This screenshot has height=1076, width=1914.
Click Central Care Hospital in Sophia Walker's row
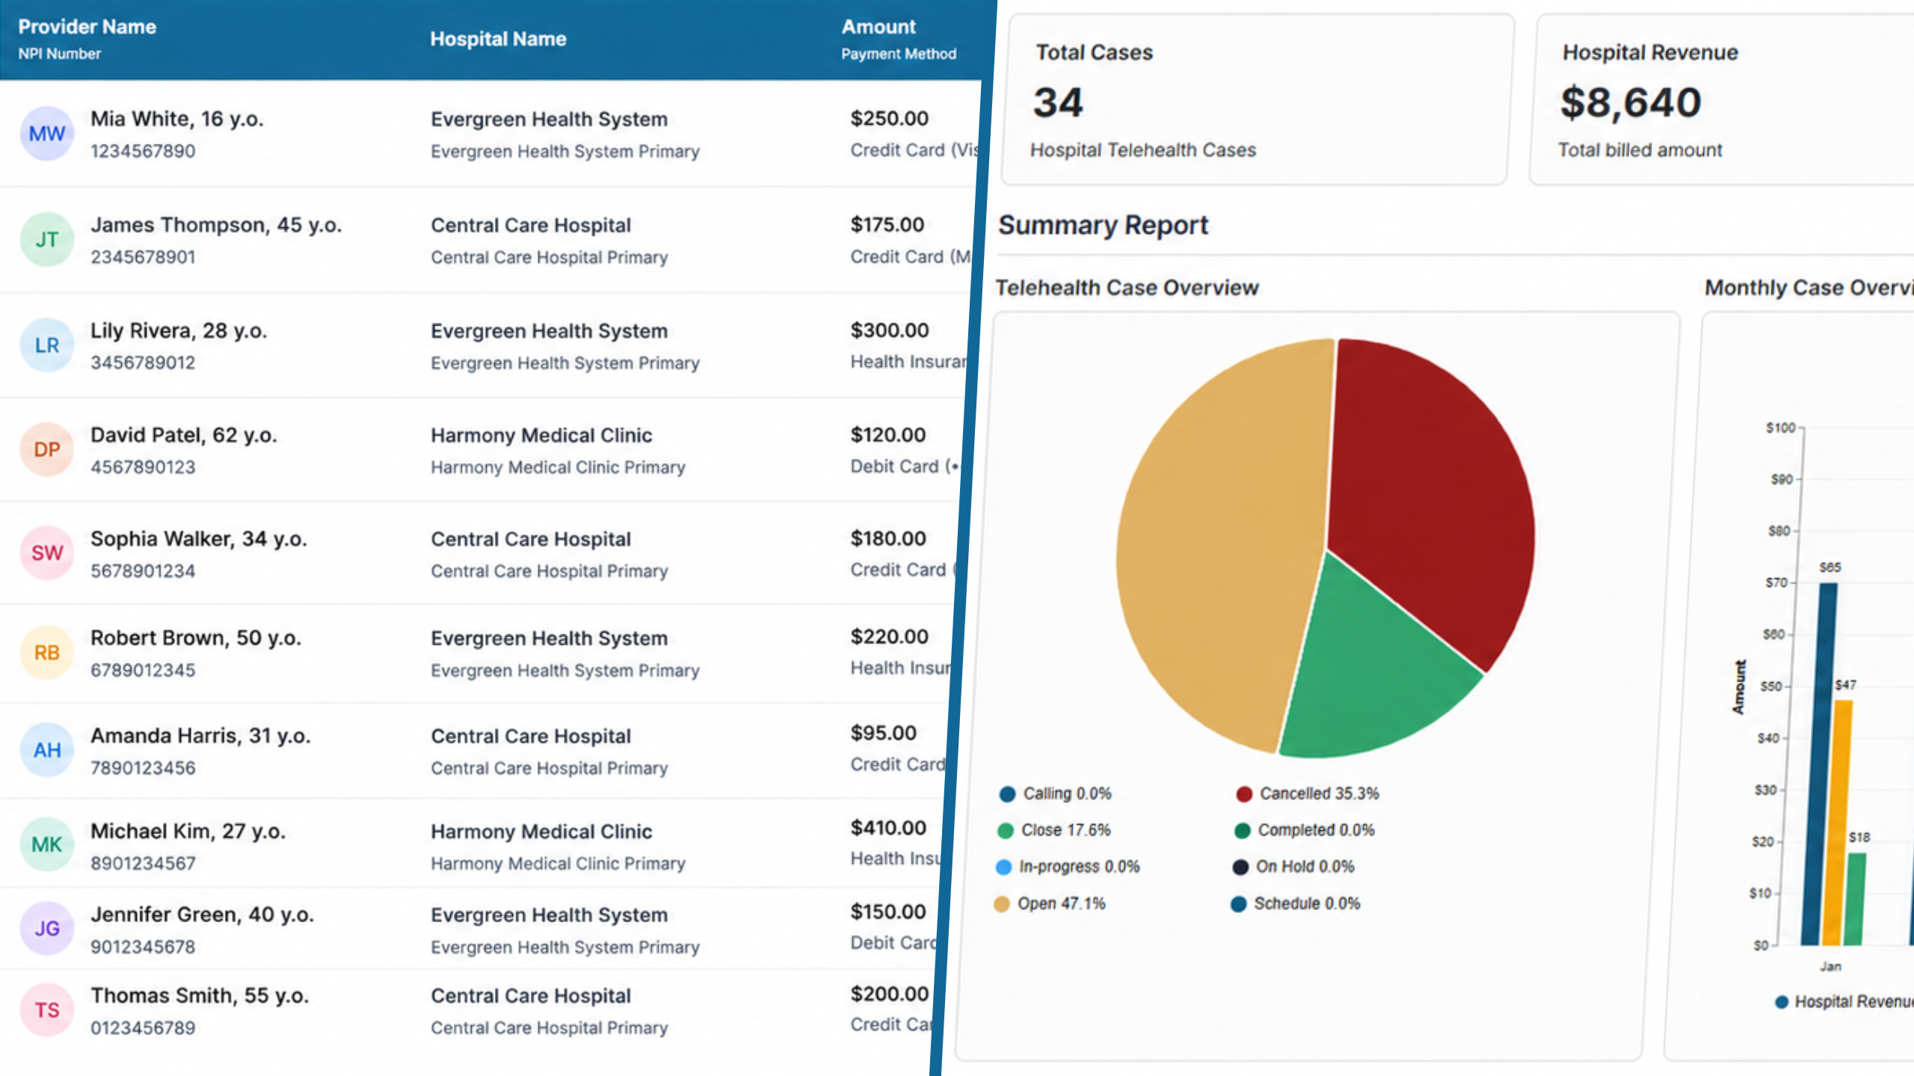pos(531,539)
